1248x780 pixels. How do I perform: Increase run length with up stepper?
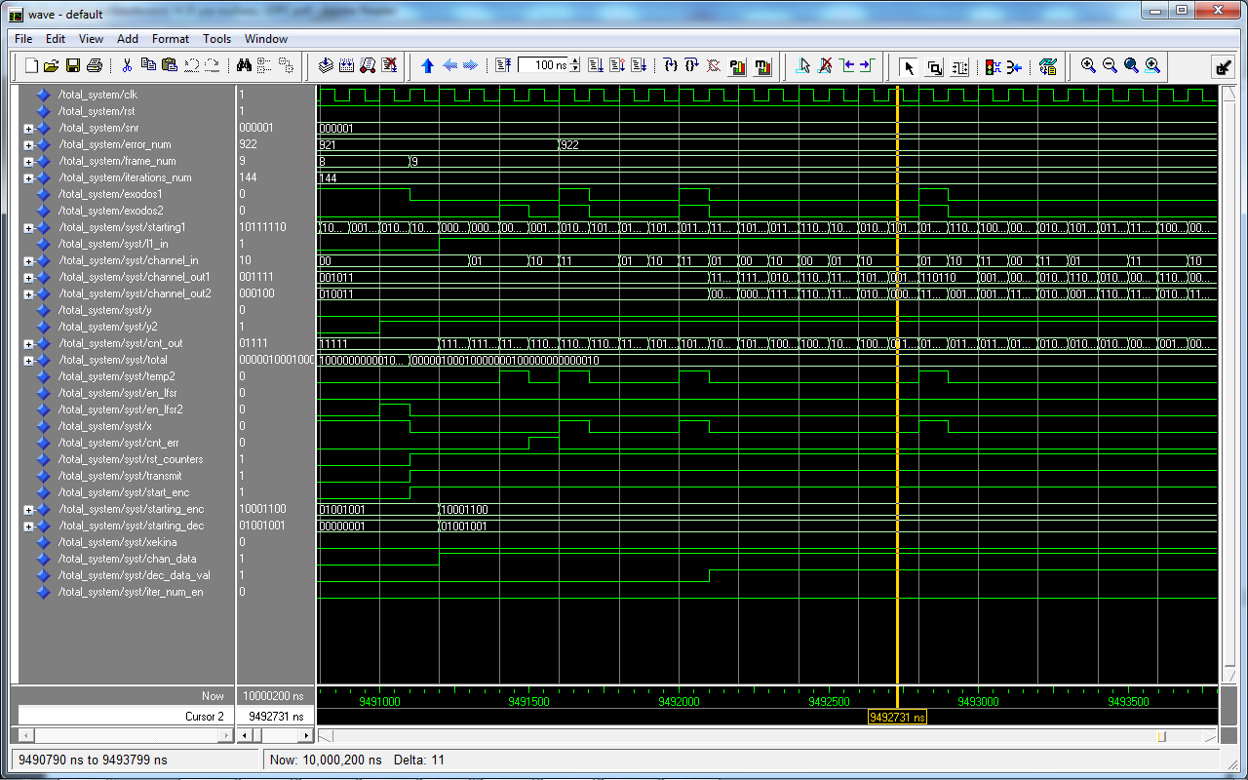(574, 61)
